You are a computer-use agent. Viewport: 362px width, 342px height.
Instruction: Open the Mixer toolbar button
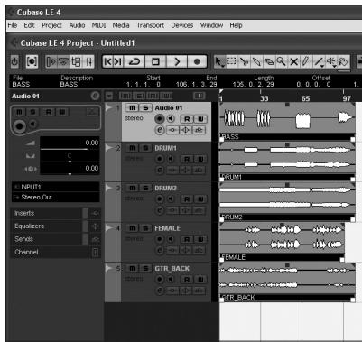pyautogui.click(x=88, y=62)
